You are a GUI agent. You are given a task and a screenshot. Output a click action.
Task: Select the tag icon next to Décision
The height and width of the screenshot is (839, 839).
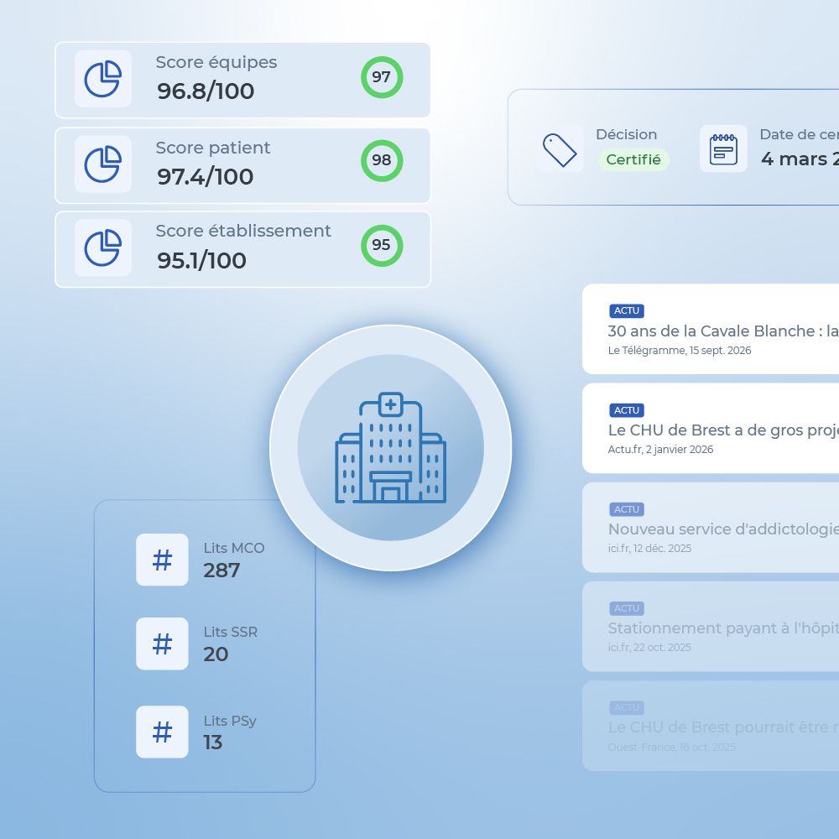click(x=560, y=149)
